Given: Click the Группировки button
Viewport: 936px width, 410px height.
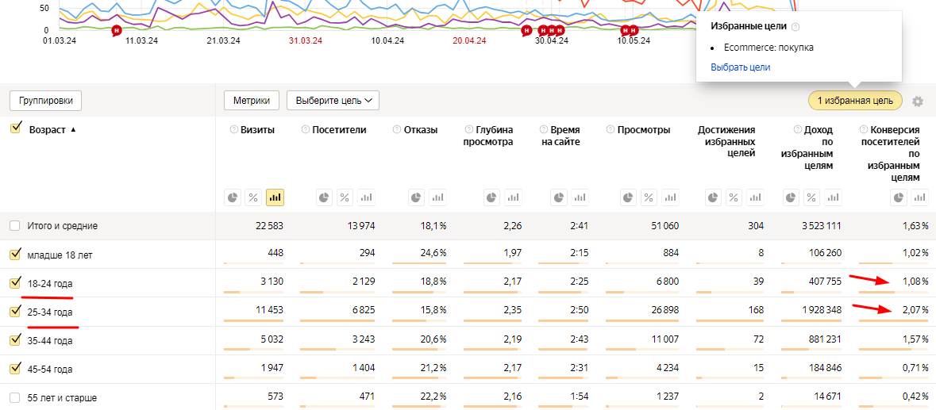Looking at the screenshot, I should (x=46, y=101).
